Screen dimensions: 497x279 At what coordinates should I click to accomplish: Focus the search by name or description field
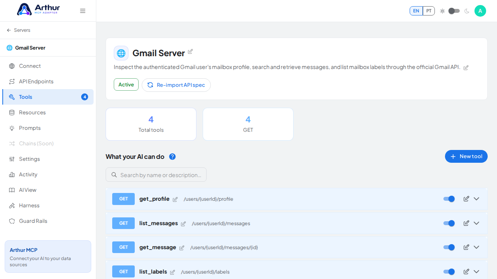pos(156,175)
